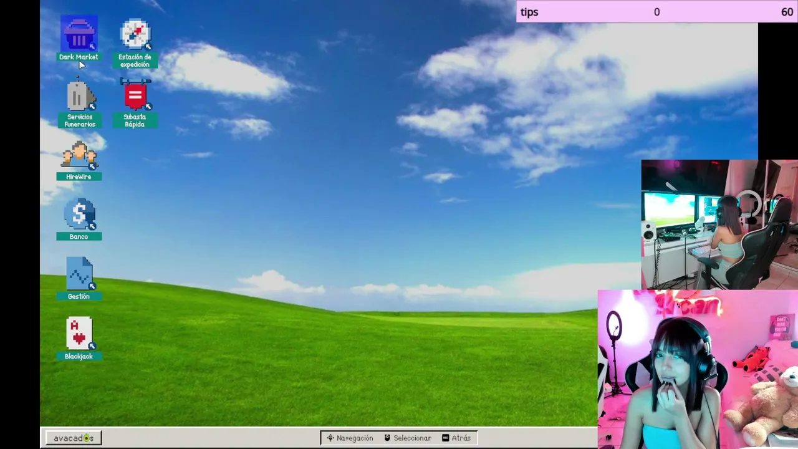Click the Navegación hint in the bottom bar
Viewport: 798px width, 449px height.
pyautogui.click(x=350, y=438)
